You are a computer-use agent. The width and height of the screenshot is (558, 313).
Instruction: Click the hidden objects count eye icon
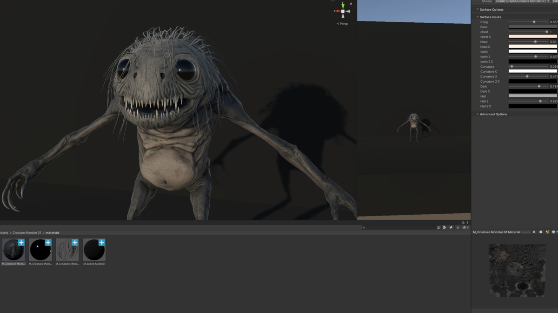(x=464, y=227)
